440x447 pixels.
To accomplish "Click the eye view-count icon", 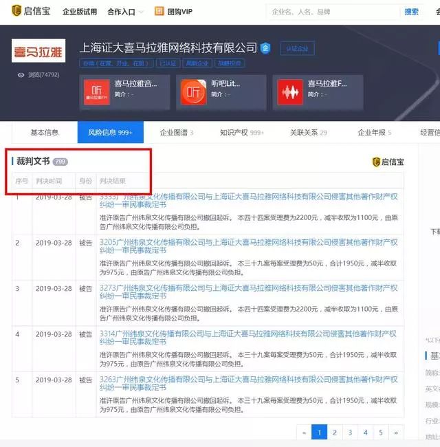I will (21, 75).
